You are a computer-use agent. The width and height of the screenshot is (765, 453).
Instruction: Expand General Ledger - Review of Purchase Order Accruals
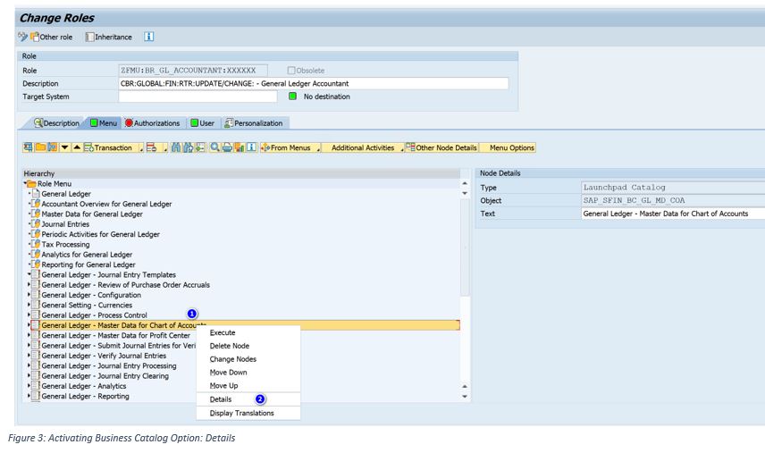pyautogui.click(x=29, y=285)
